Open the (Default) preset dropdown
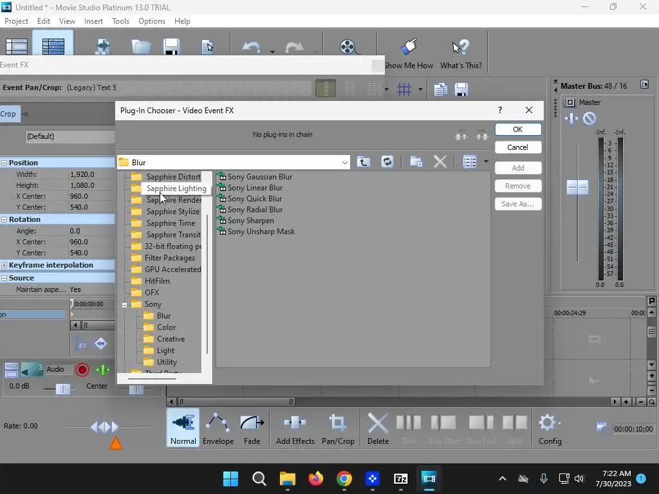659x494 pixels. [70, 136]
